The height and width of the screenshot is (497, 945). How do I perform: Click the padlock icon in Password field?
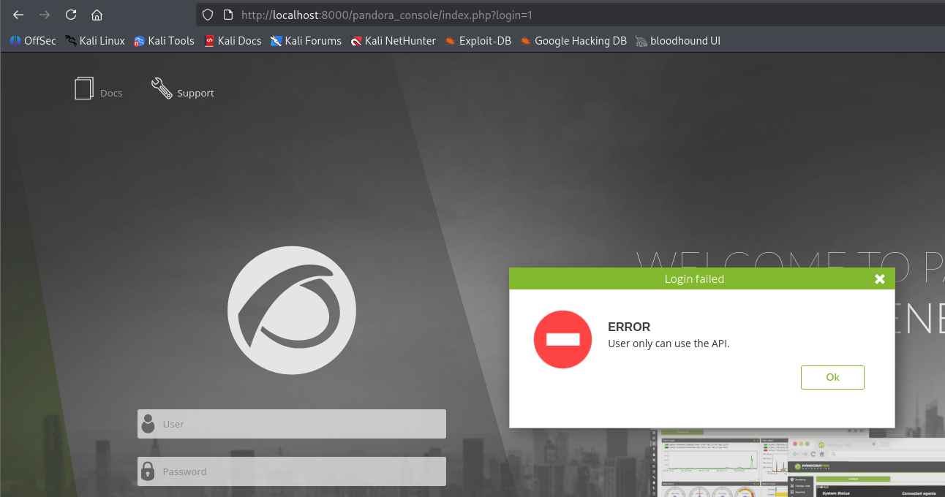(148, 471)
